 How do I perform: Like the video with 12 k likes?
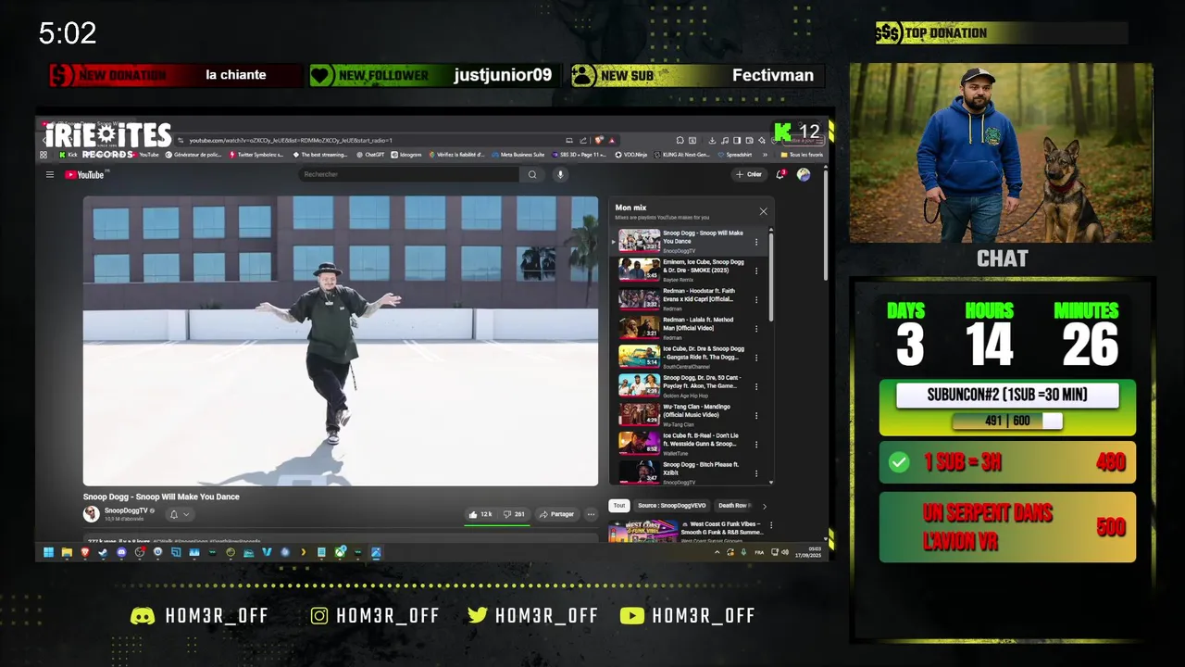pos(480,514)
